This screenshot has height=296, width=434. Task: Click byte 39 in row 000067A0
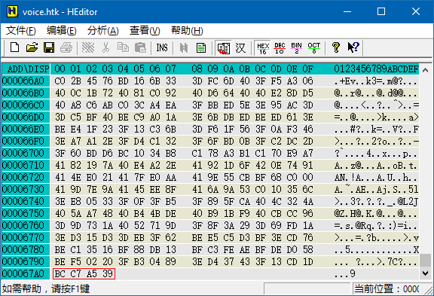coord(108,273)
